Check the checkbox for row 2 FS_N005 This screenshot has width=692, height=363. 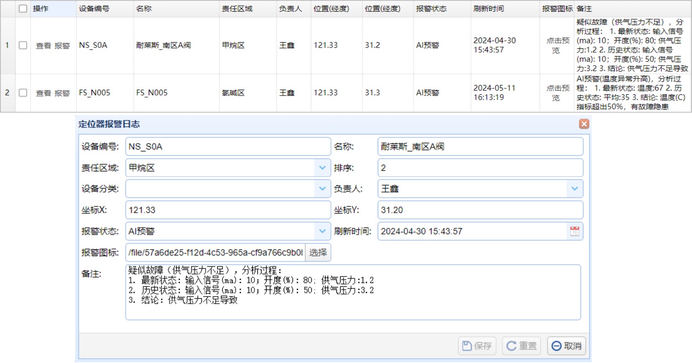tap(23, 93)
